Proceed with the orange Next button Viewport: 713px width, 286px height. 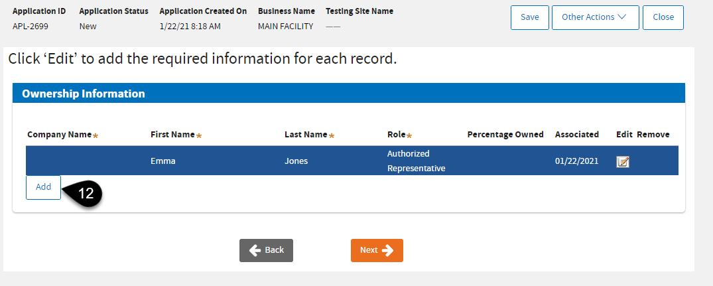tap(377, 250)
